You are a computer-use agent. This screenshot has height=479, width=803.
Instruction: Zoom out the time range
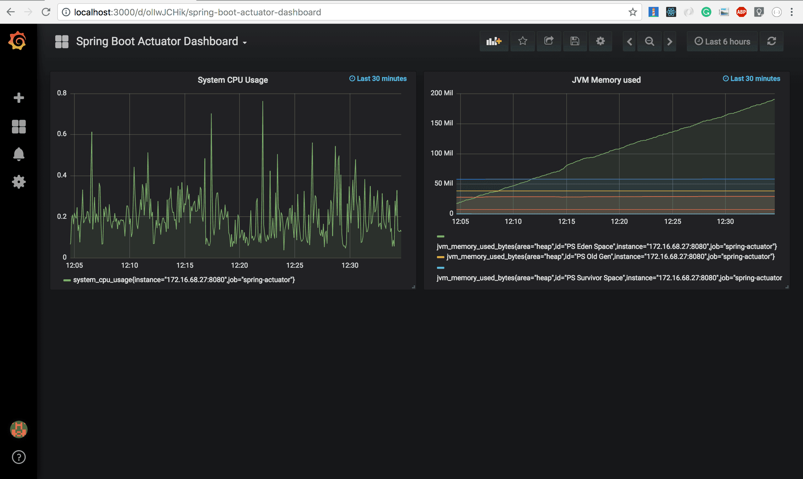click(x=649, y=41)
